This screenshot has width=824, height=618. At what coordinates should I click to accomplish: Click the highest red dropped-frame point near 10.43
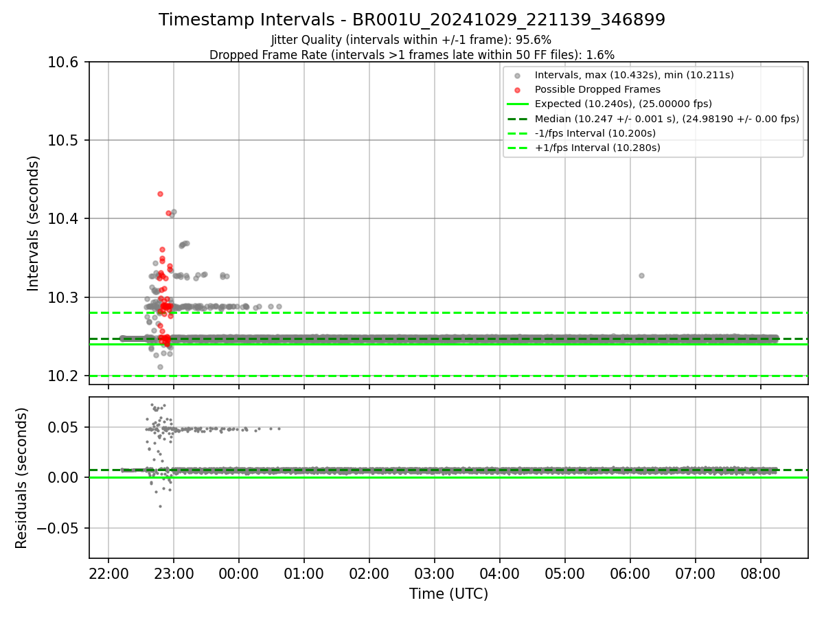pyautogui.click(x=160, y=194)
